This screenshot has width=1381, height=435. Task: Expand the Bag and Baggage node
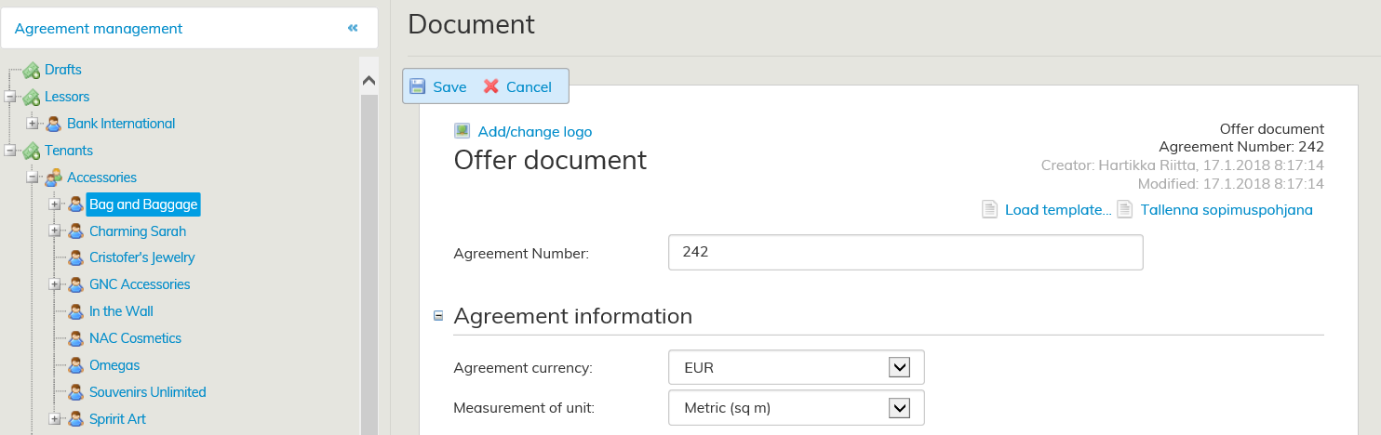54,204
